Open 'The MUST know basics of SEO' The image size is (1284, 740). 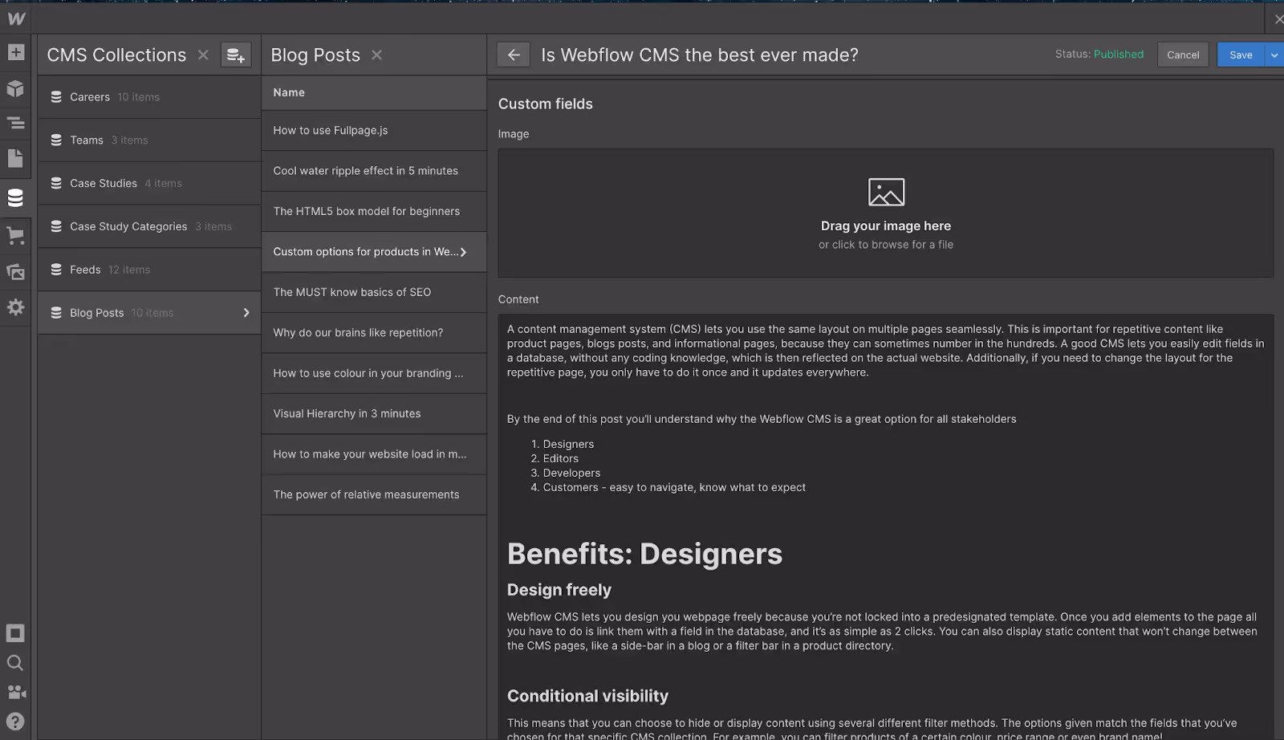(374, 292)
